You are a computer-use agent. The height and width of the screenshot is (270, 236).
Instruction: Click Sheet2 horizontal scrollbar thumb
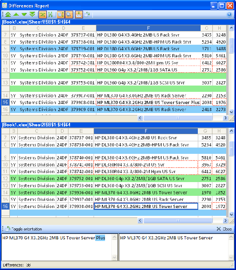(x=178, y=221)
